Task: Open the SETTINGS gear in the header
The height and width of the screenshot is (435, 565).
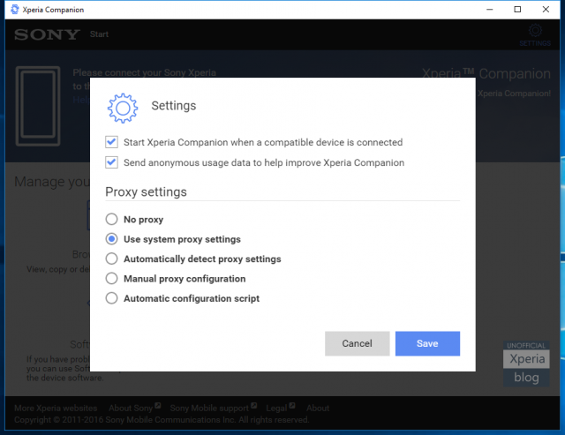Action: pos(535,35)
